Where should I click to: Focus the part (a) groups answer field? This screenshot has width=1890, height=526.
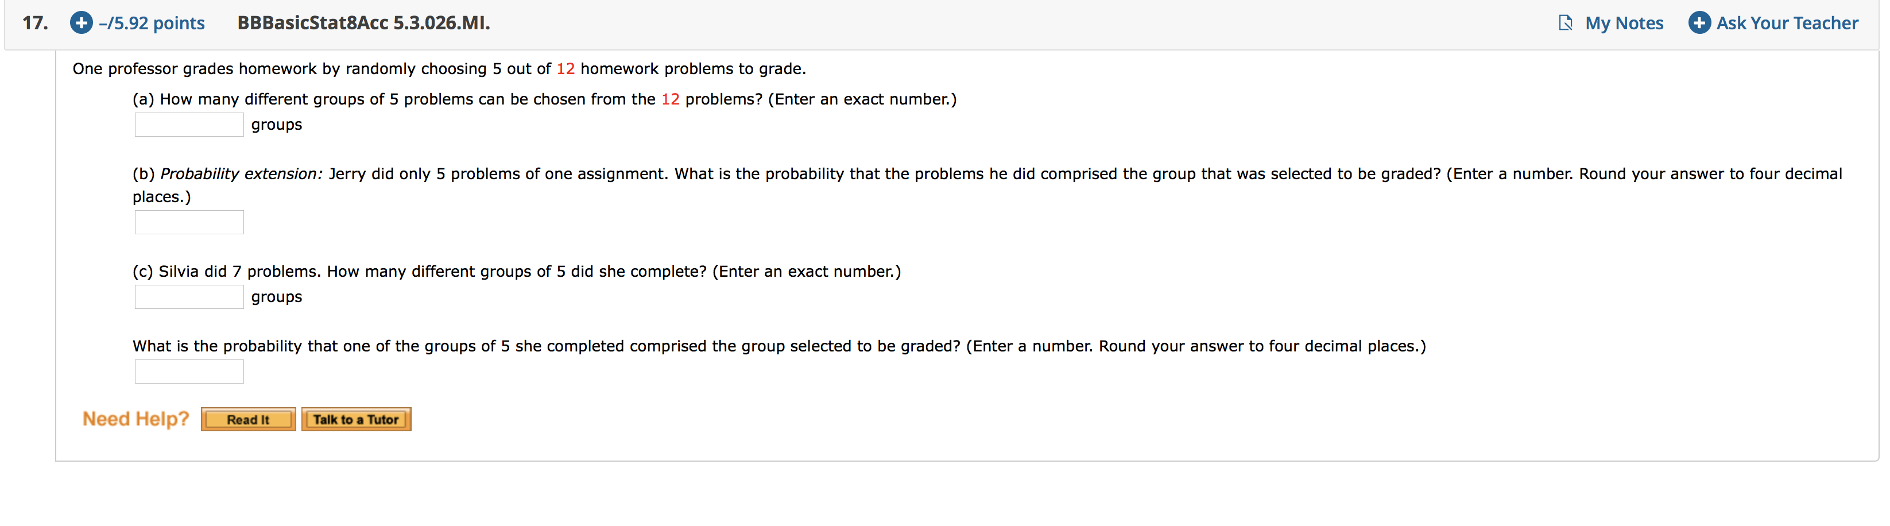click(x=189, y=124)
